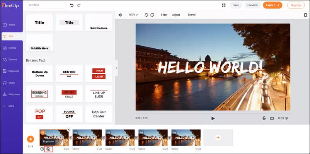Remove clip 01 with the X button
Viewport: 310px width, 154px height.
(68, 130)
